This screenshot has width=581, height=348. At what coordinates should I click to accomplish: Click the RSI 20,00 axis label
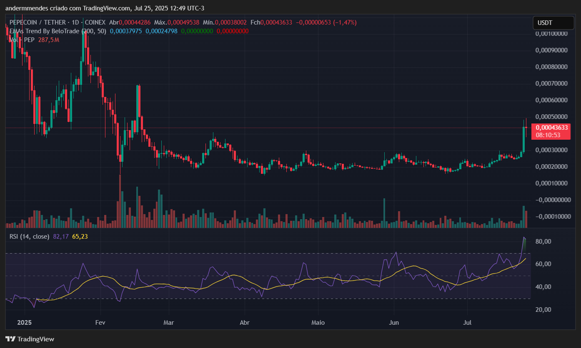tap(543, 310)
